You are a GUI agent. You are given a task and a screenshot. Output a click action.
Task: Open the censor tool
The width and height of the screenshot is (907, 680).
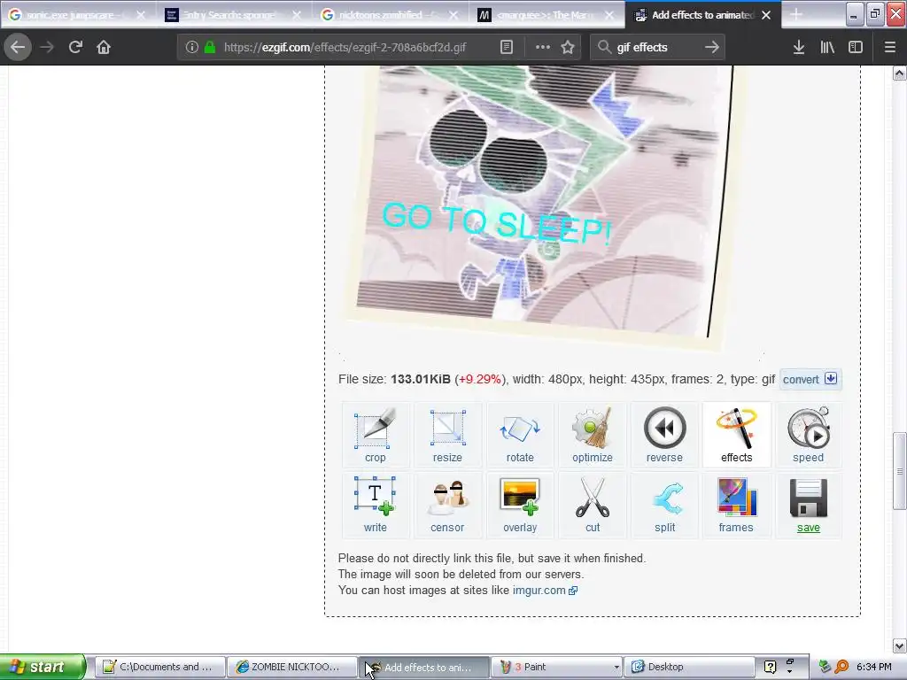point(447,506)
